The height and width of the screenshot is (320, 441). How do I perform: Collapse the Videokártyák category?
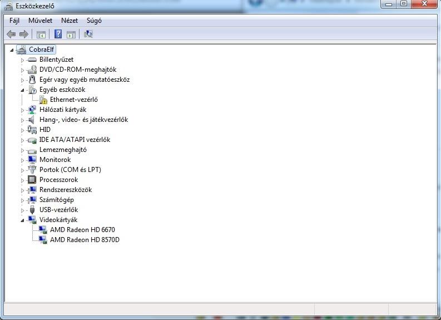click(22, 220)
